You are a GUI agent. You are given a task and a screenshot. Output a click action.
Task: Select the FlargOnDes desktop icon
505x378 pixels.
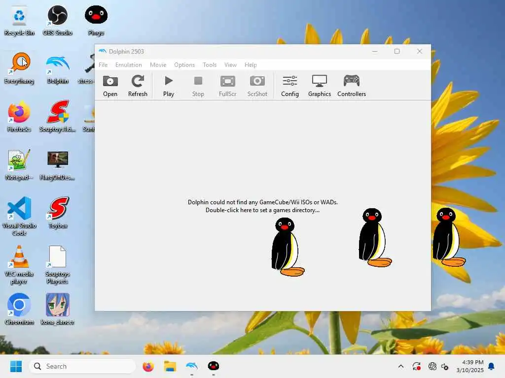click(x=57, y=165)
